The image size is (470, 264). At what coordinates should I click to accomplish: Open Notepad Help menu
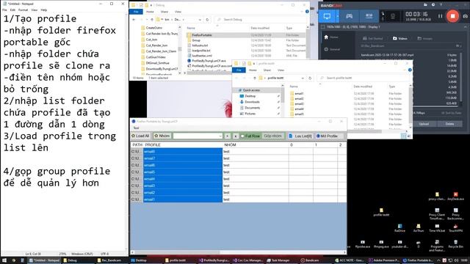click(44, 10)
